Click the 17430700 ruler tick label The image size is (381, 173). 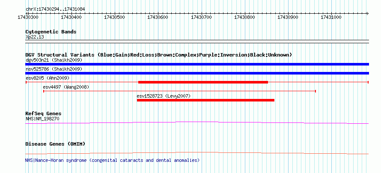point(201,17)
